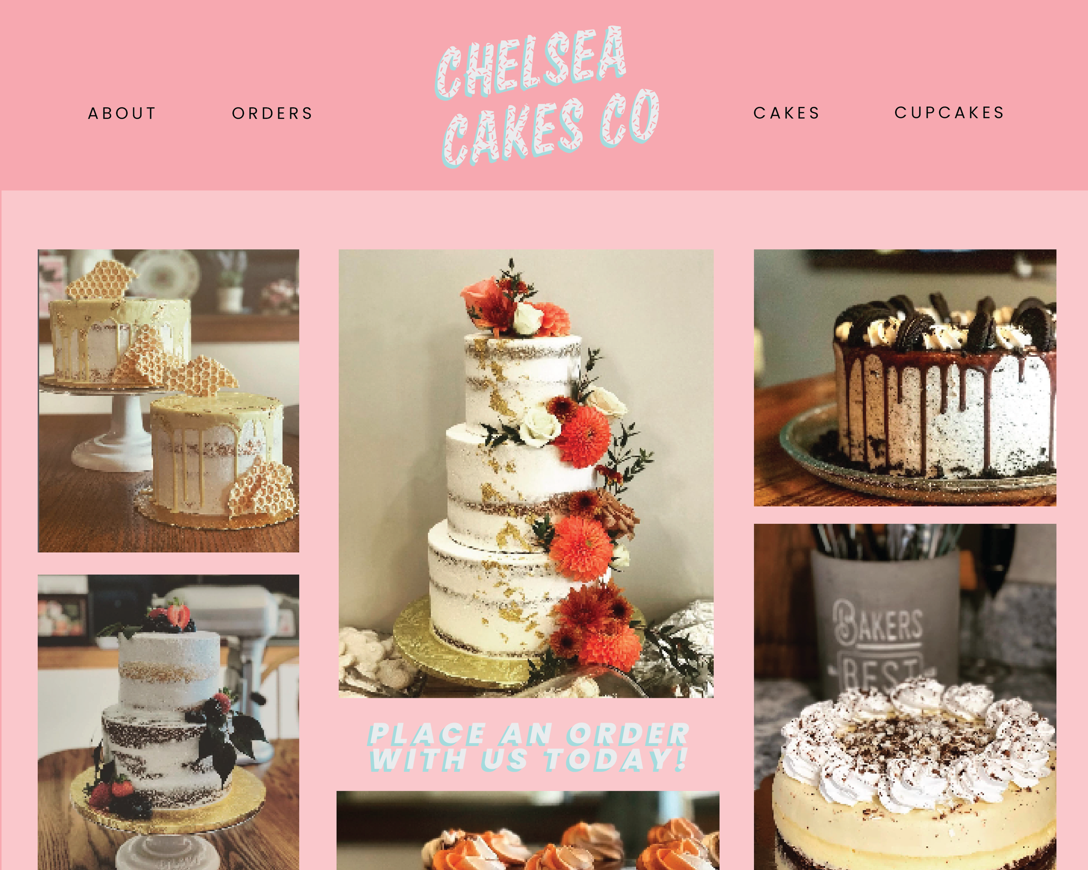Click the honeycomb piece atop the tall cake
Image resolution: width=1088 pixels, height=870 pixels.
pyautogui.click(x=101, y=280)
